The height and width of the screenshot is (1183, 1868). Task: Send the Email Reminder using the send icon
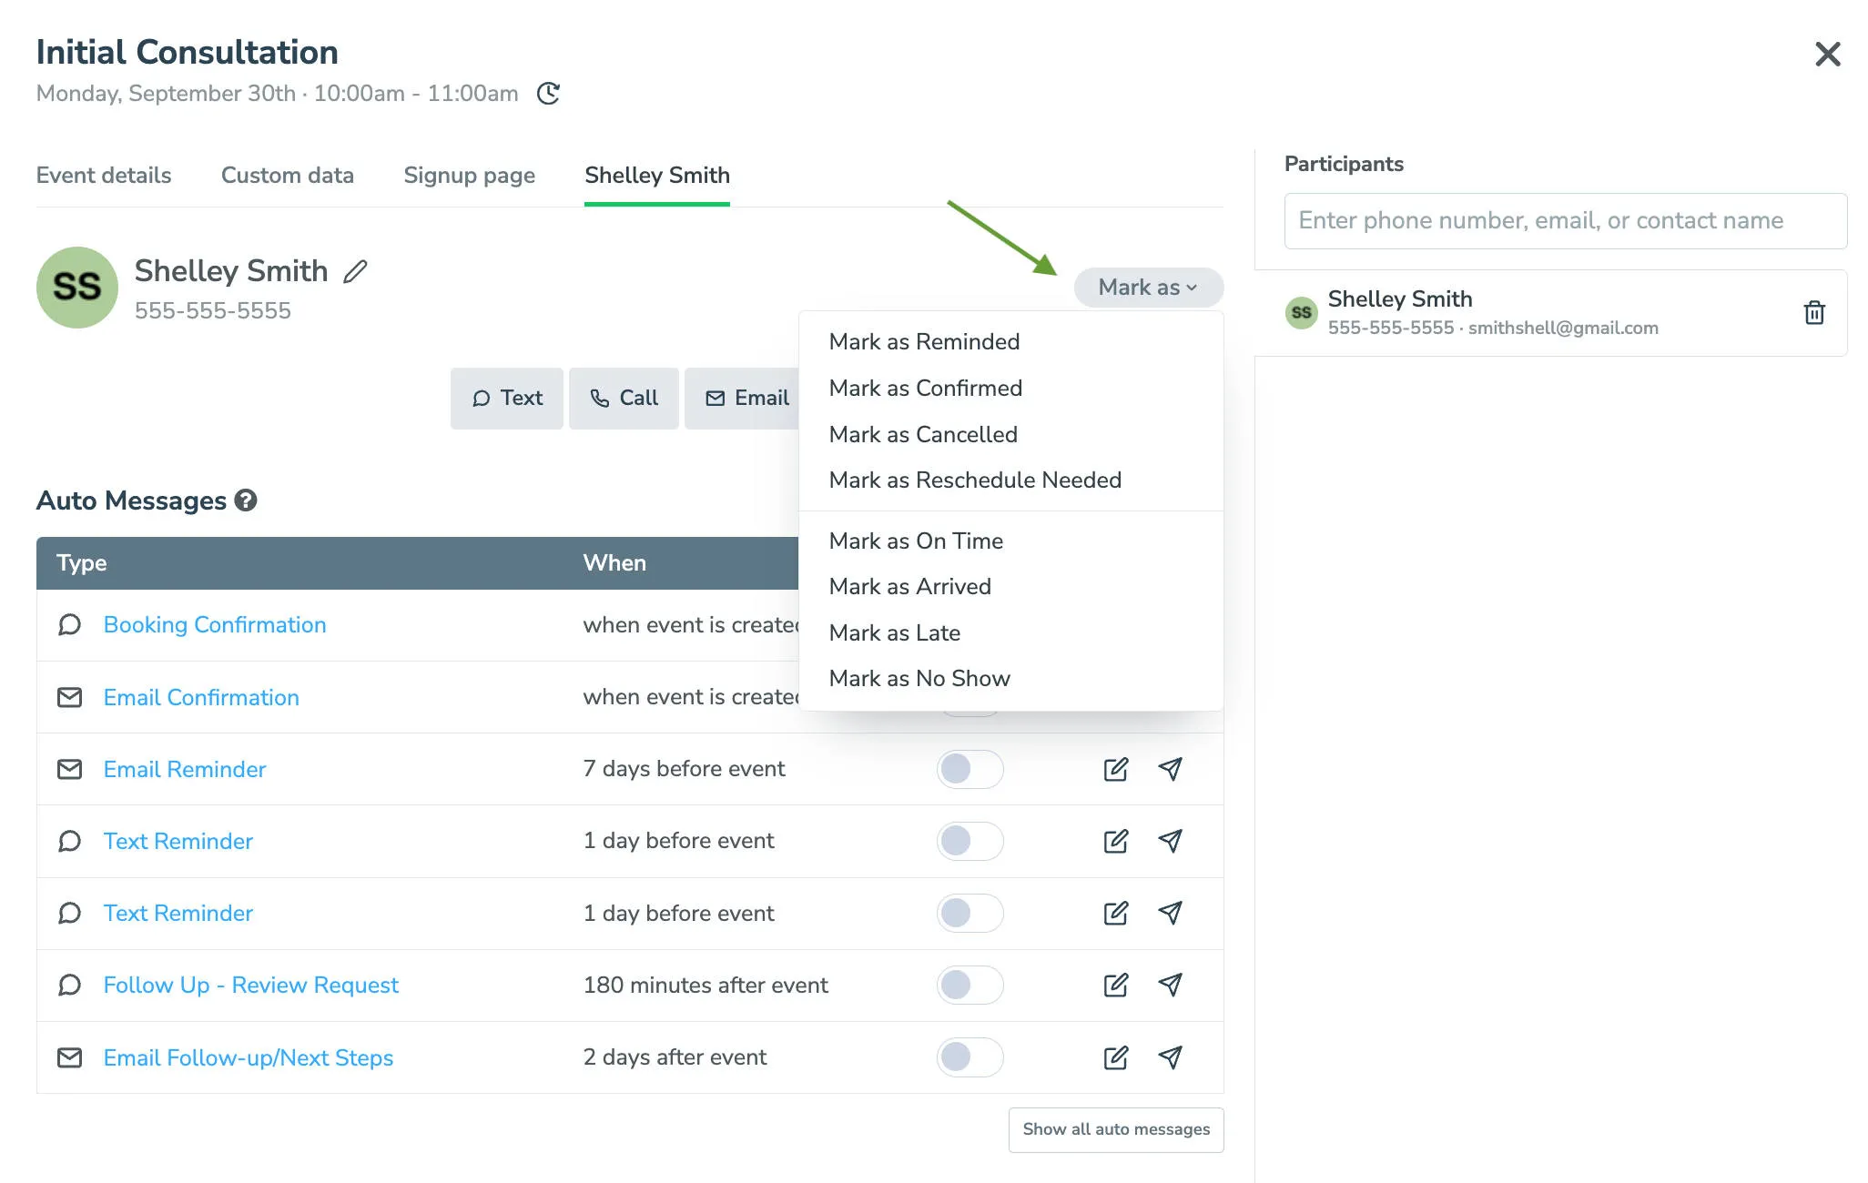point(1172,769)
